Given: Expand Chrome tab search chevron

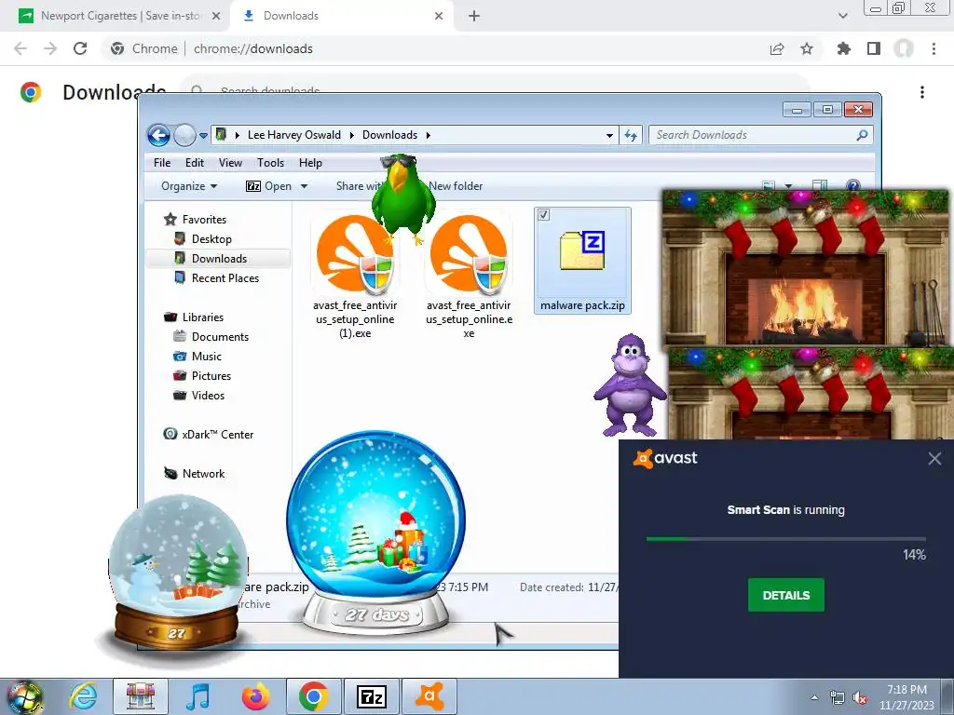Looking at the screenshot, I should click(x=842, y=16).
